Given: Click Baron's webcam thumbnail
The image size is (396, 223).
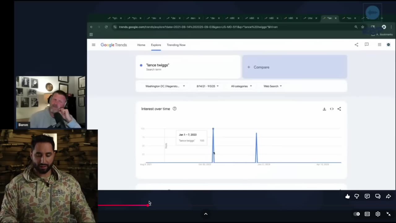Looking at the screenshot, I should (51, 102).
